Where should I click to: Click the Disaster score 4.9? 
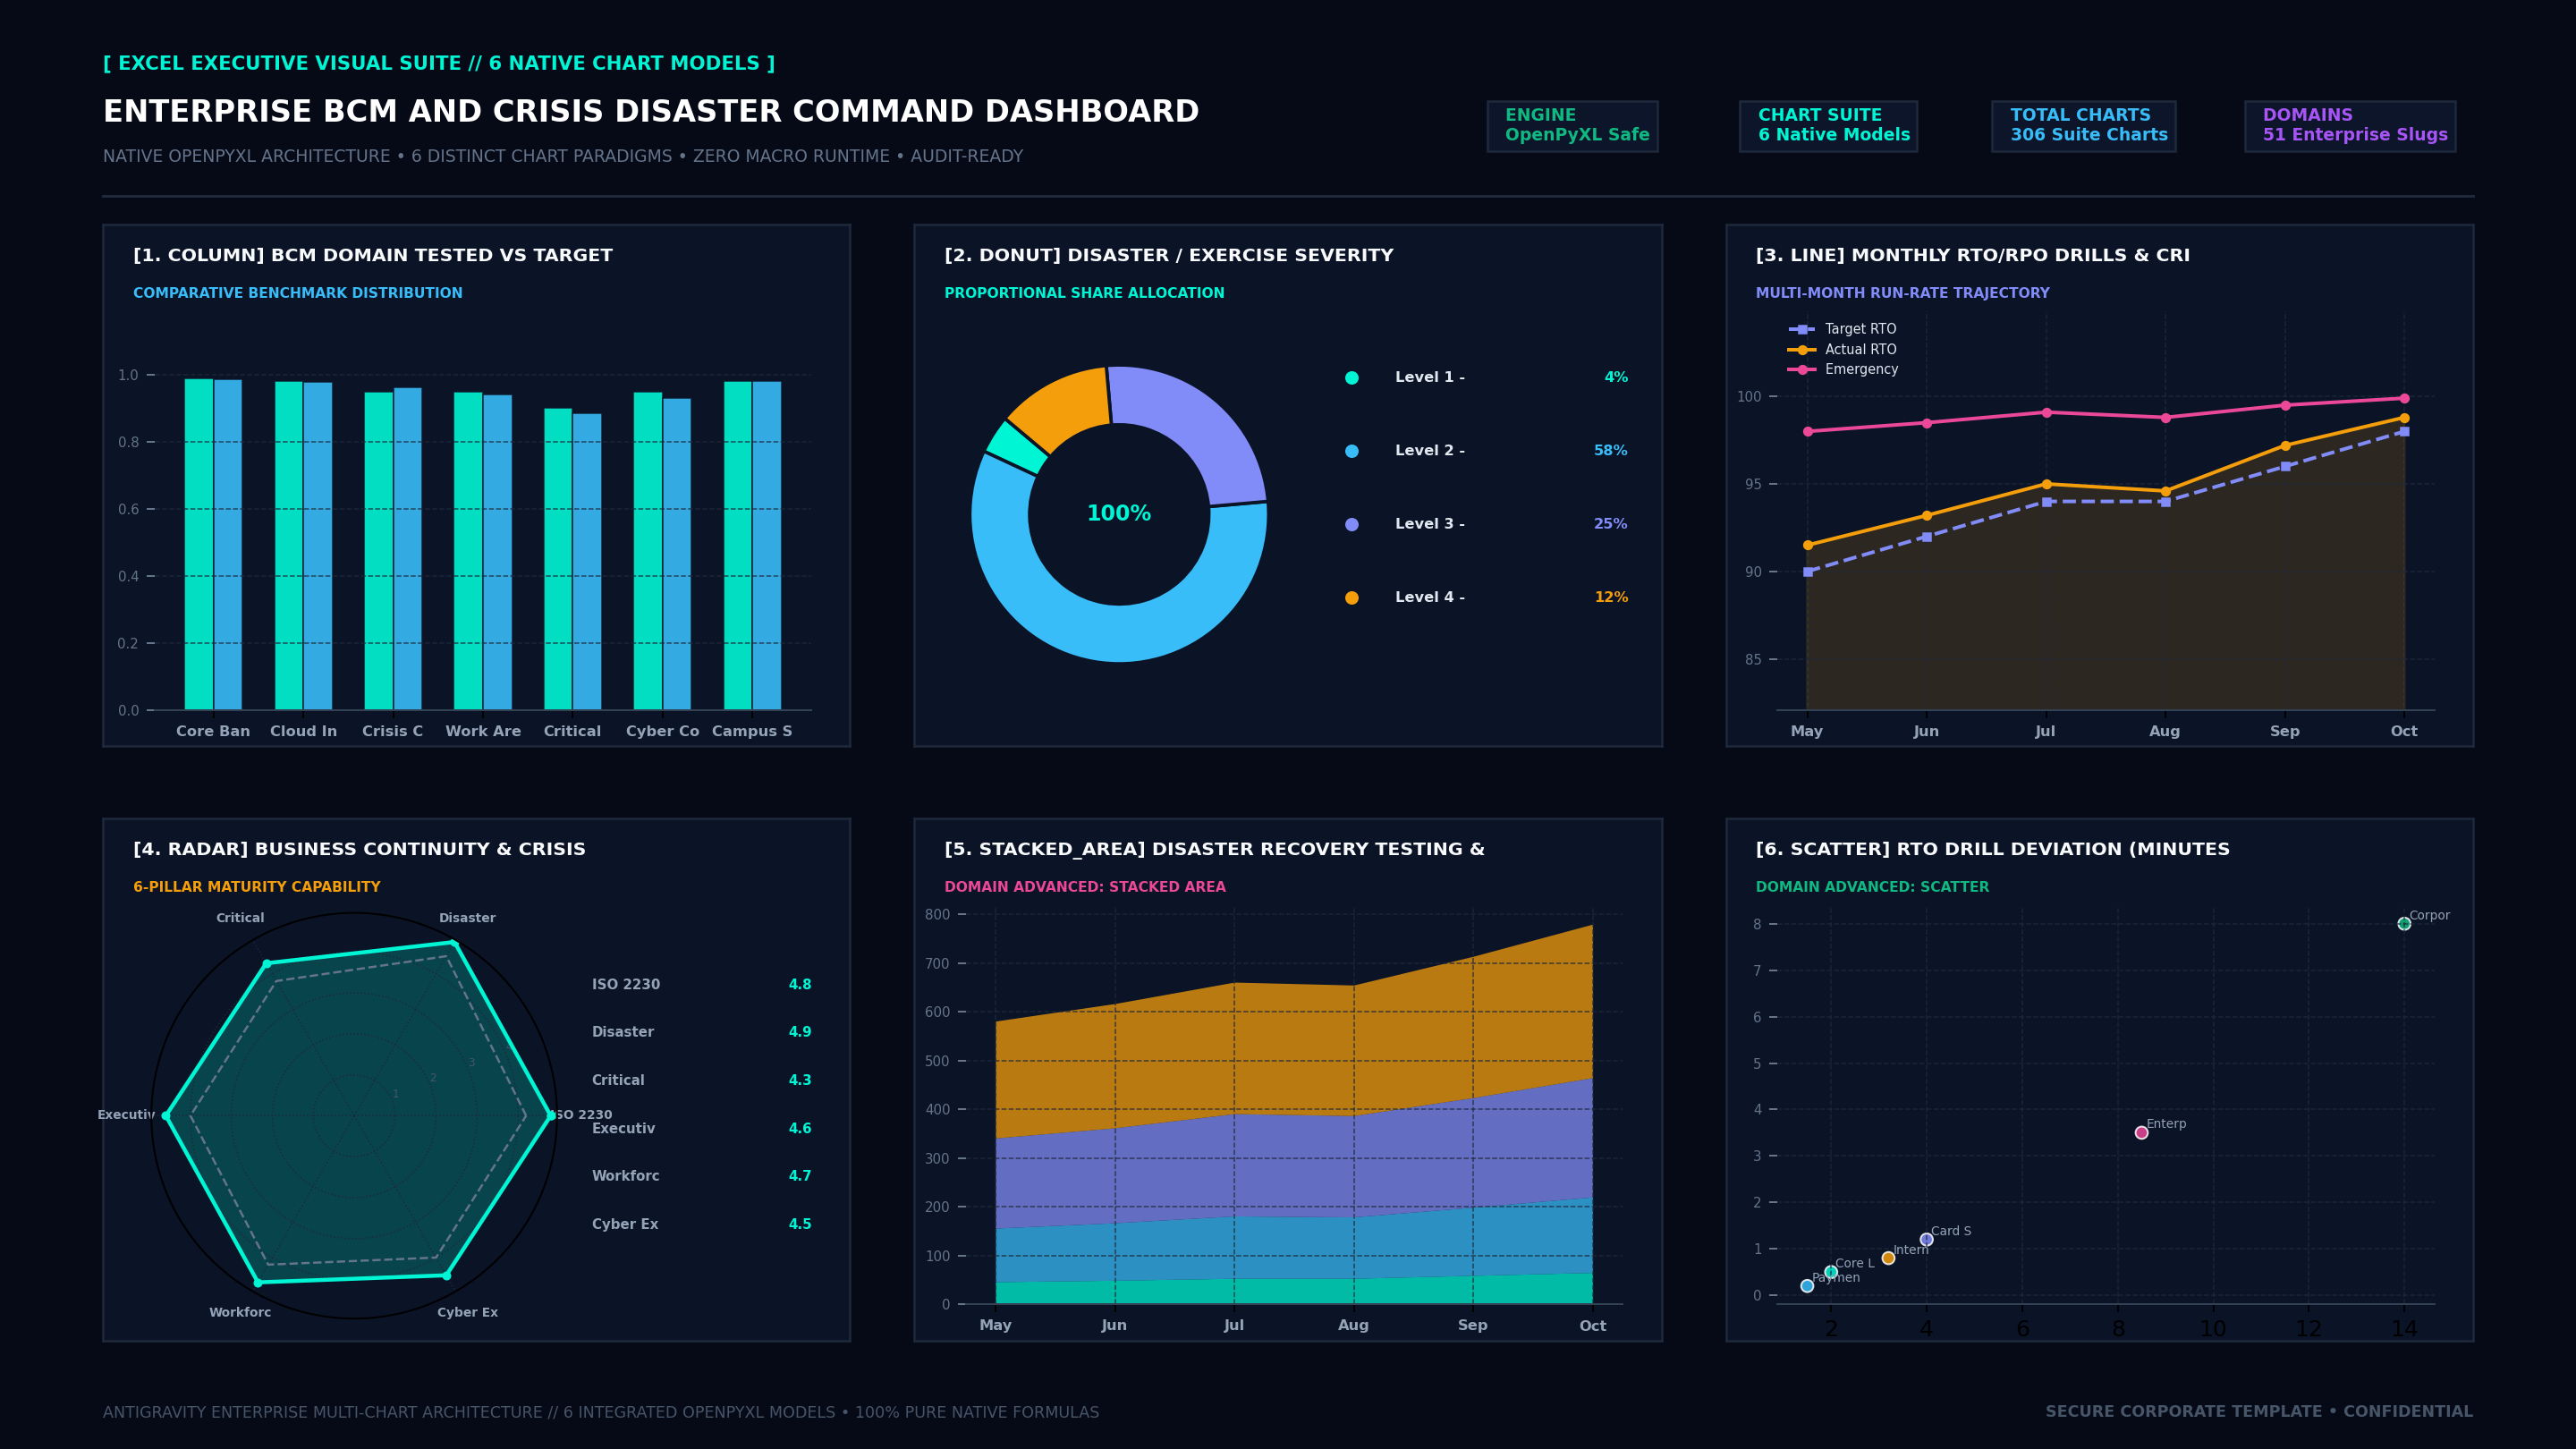click(800, 1032)
